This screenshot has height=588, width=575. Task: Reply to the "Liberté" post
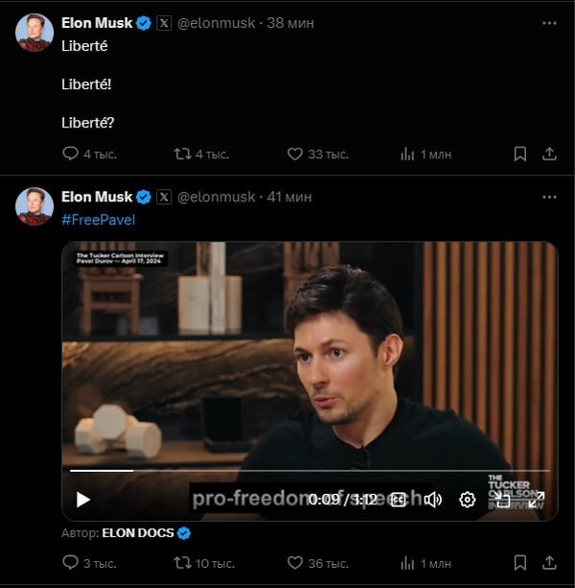70,153
